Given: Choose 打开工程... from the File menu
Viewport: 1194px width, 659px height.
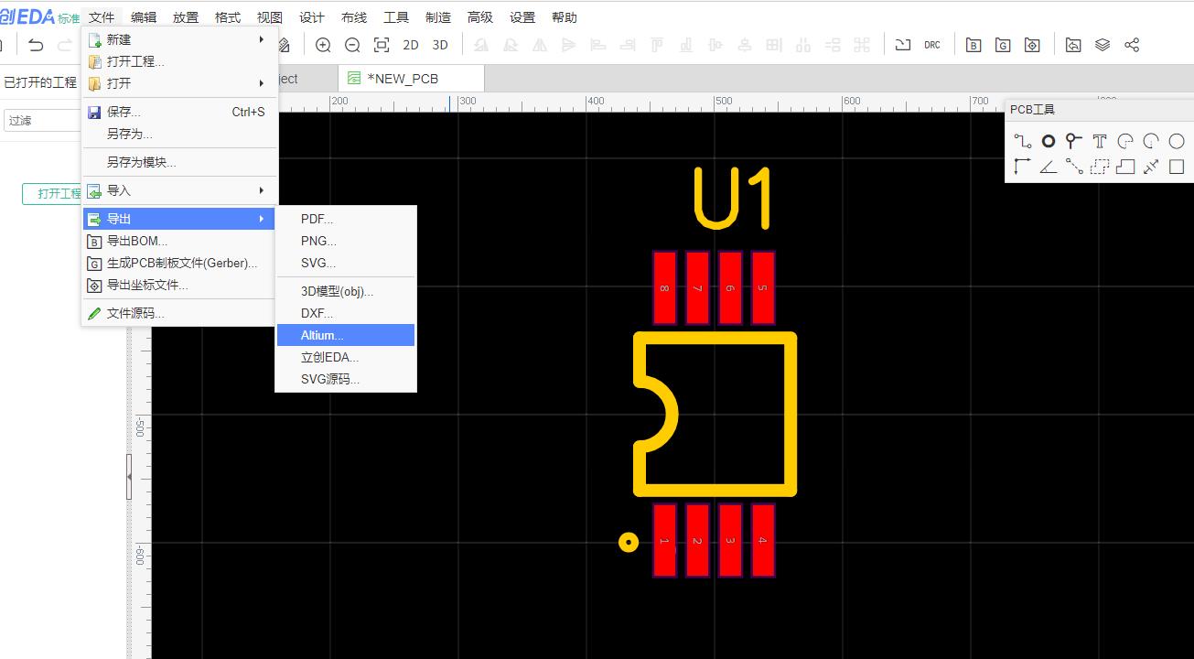Looking at the screenshot, I should [x=179, y=61].
